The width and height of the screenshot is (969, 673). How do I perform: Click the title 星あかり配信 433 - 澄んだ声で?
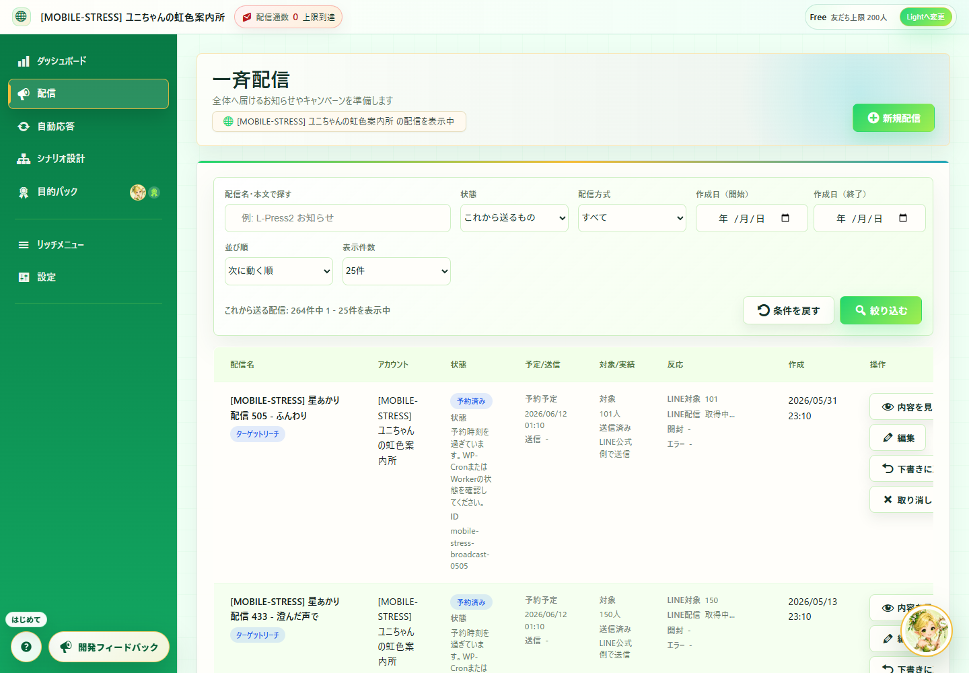[x=285, y=609]
